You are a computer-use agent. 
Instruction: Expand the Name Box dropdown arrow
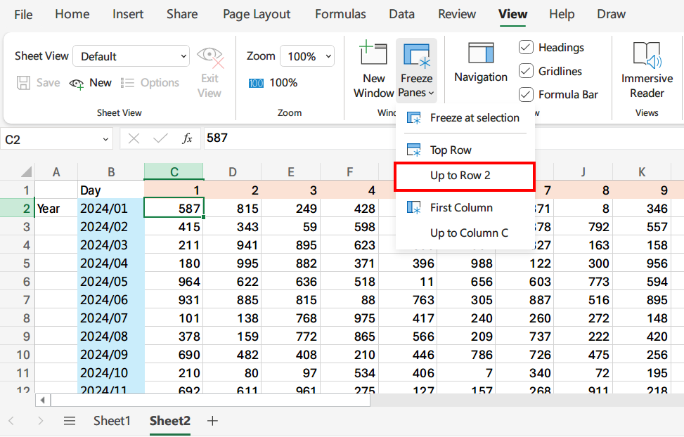[x=104, y=138]
